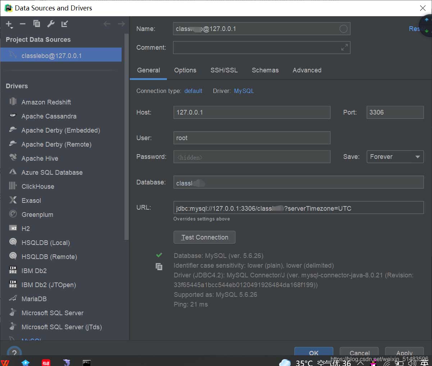Close the Data Sources and Drivers dialog
The height and width of the screenshot is (366, 432).
(x=423, y=8)
